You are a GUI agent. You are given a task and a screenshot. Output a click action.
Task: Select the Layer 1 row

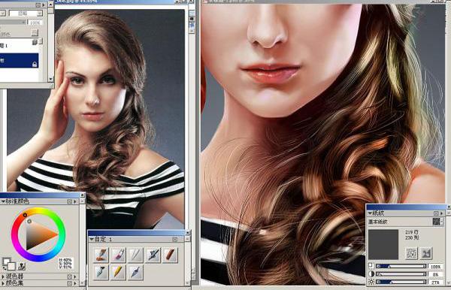click(20, 45)
